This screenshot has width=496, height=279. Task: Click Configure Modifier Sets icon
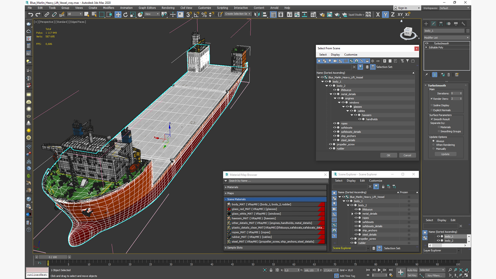(457, 75)
